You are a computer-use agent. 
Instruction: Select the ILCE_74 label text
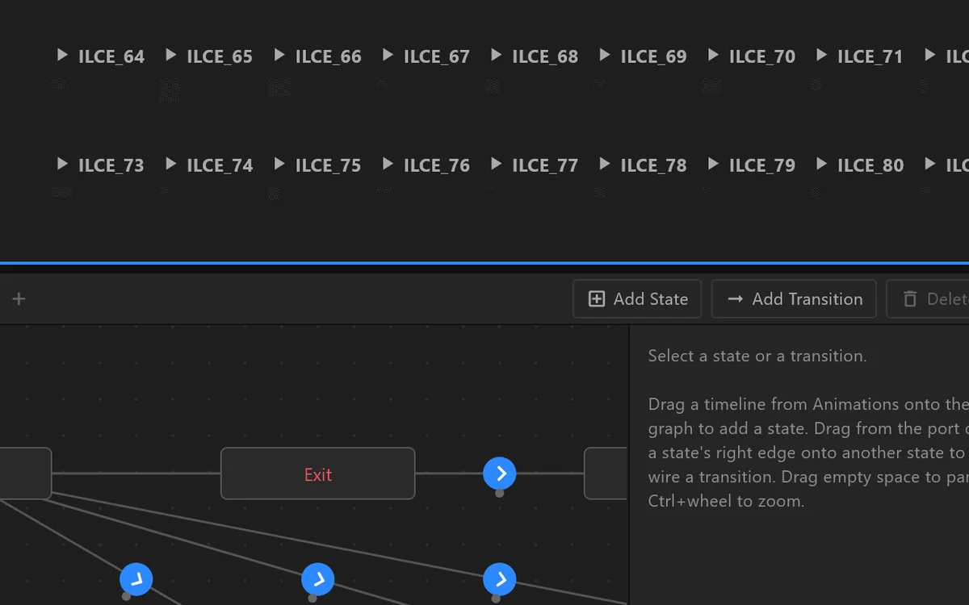coord(220,165)
